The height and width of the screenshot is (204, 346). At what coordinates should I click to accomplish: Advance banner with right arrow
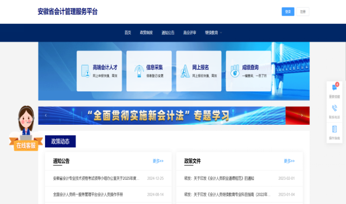[302, 115]
